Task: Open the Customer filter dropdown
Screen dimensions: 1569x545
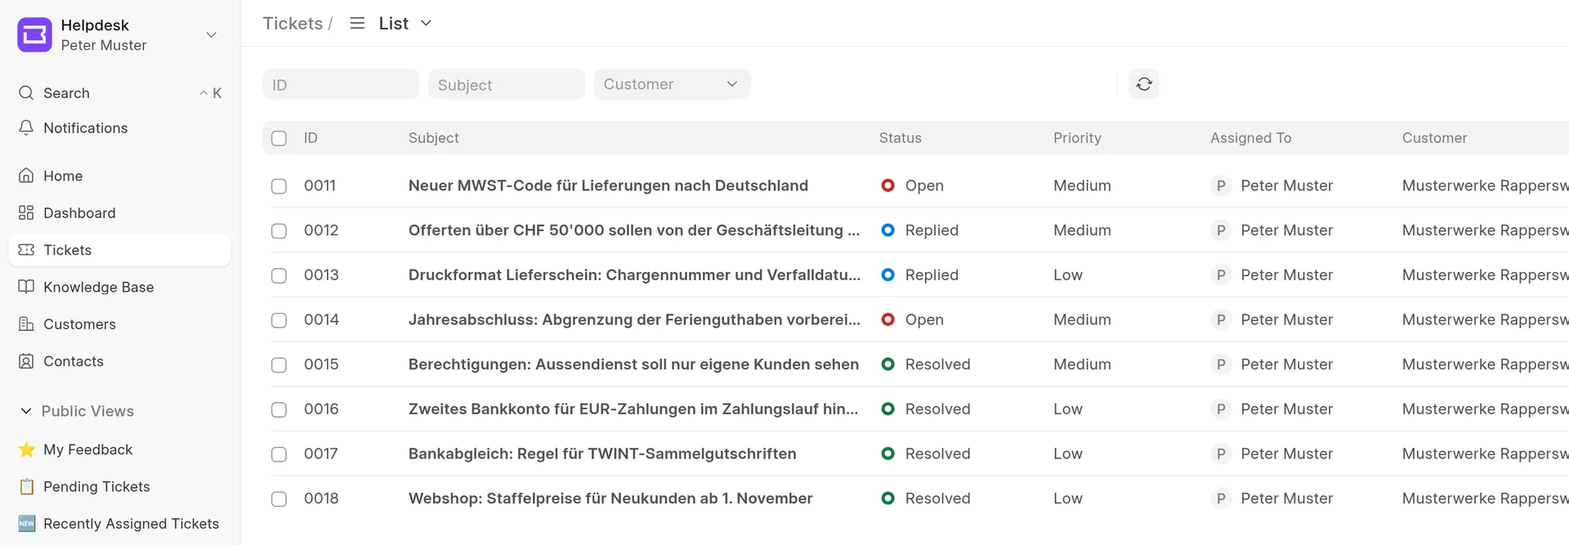Action: (x=672, y=84)
